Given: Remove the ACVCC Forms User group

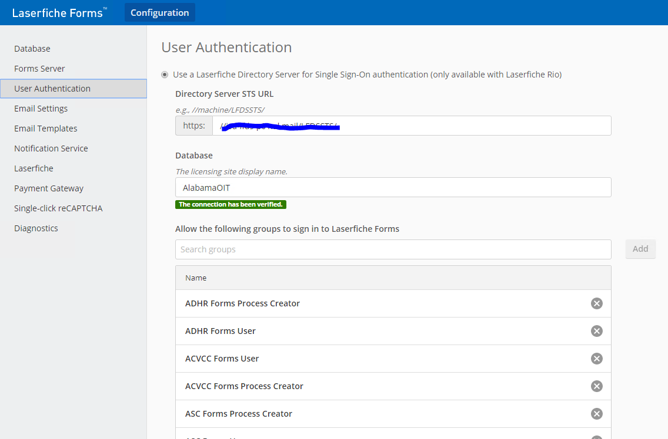Looking at the screenshot, I should tap(596, 359).
